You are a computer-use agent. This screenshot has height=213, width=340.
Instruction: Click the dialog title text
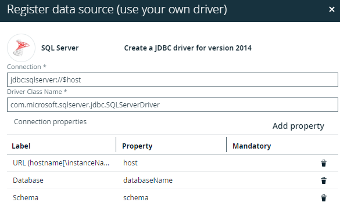[117, 9]
